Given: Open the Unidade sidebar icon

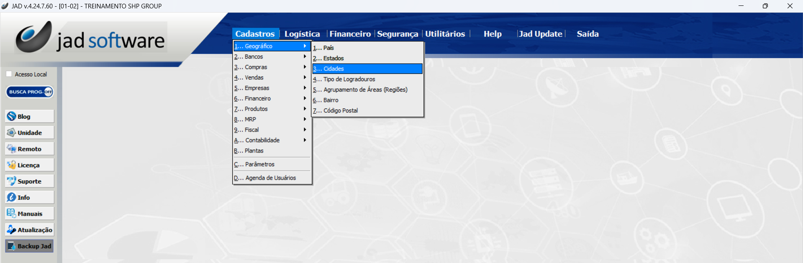Looking at the screenshot, I should (x=12, y=133).
